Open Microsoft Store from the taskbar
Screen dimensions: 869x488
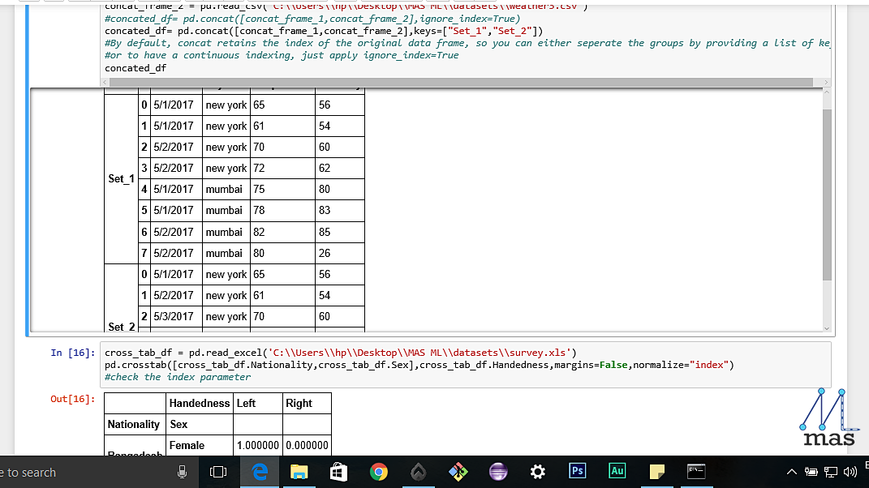point(338,471)
